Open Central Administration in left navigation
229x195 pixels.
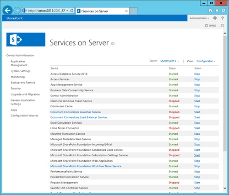tap(20, 55)
